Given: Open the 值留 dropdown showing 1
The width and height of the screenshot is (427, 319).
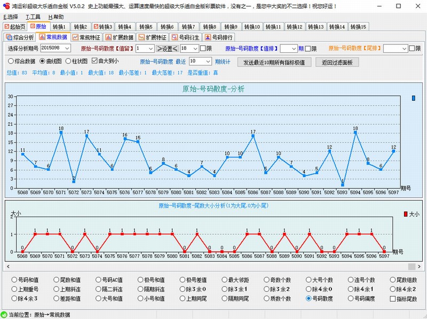Looking at the screenshot, I should [151, 49].
